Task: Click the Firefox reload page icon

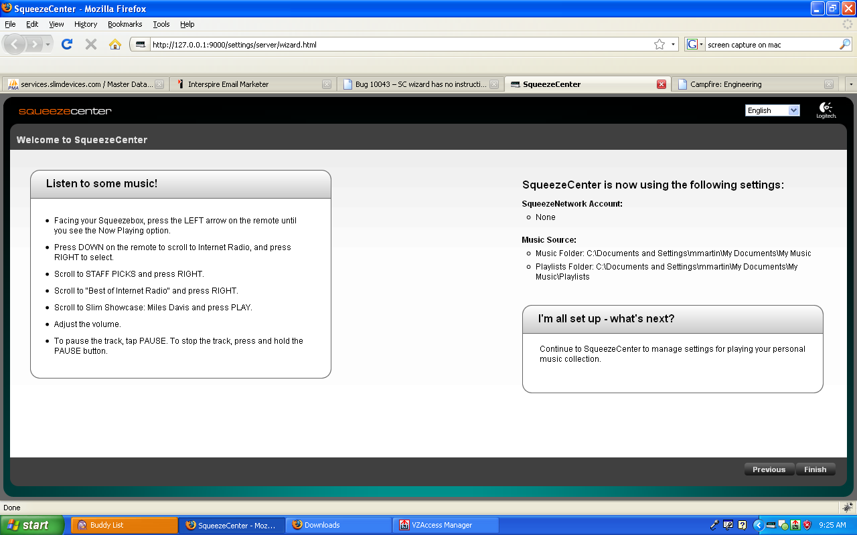Action: coord(66,44)
